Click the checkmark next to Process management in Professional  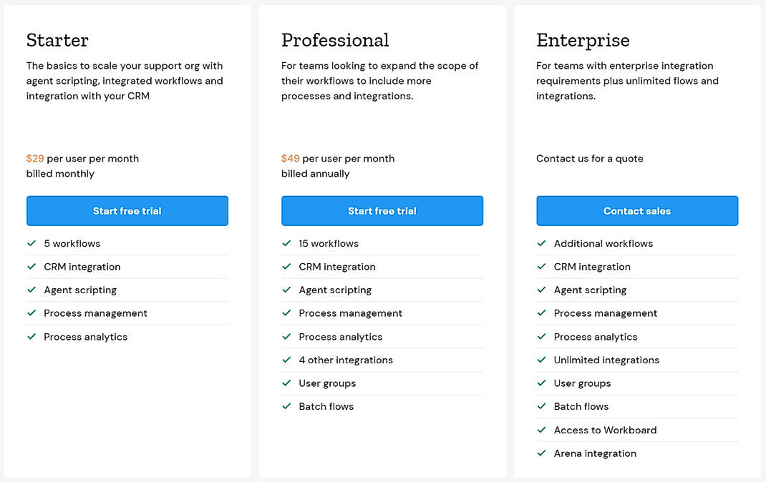[286, 313]
